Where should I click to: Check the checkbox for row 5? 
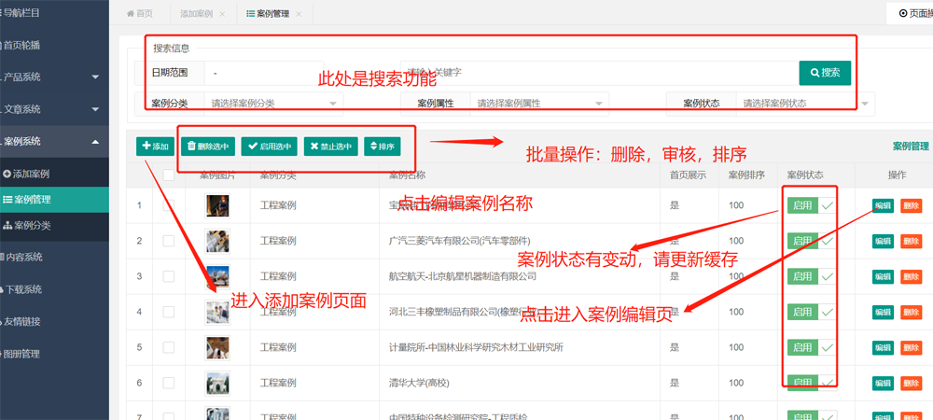point(168,347)
